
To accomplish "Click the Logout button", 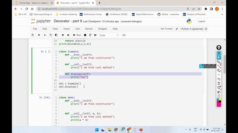I will coord(202,21).
